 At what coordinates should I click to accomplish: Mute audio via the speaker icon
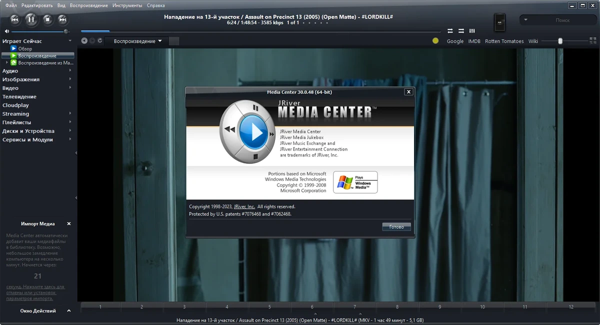(7, 31)
